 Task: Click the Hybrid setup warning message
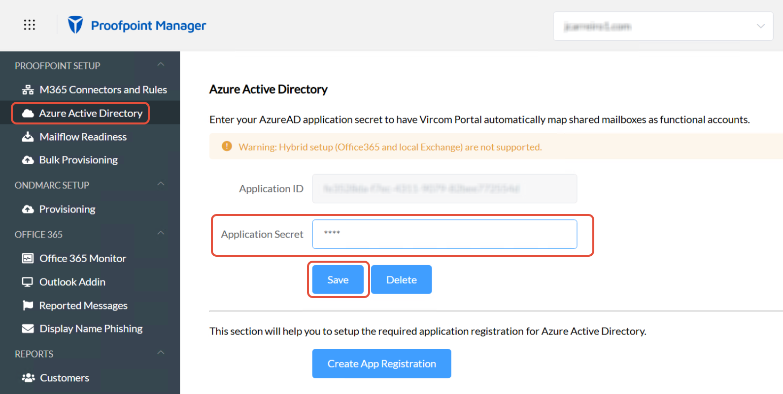[390, 147]
